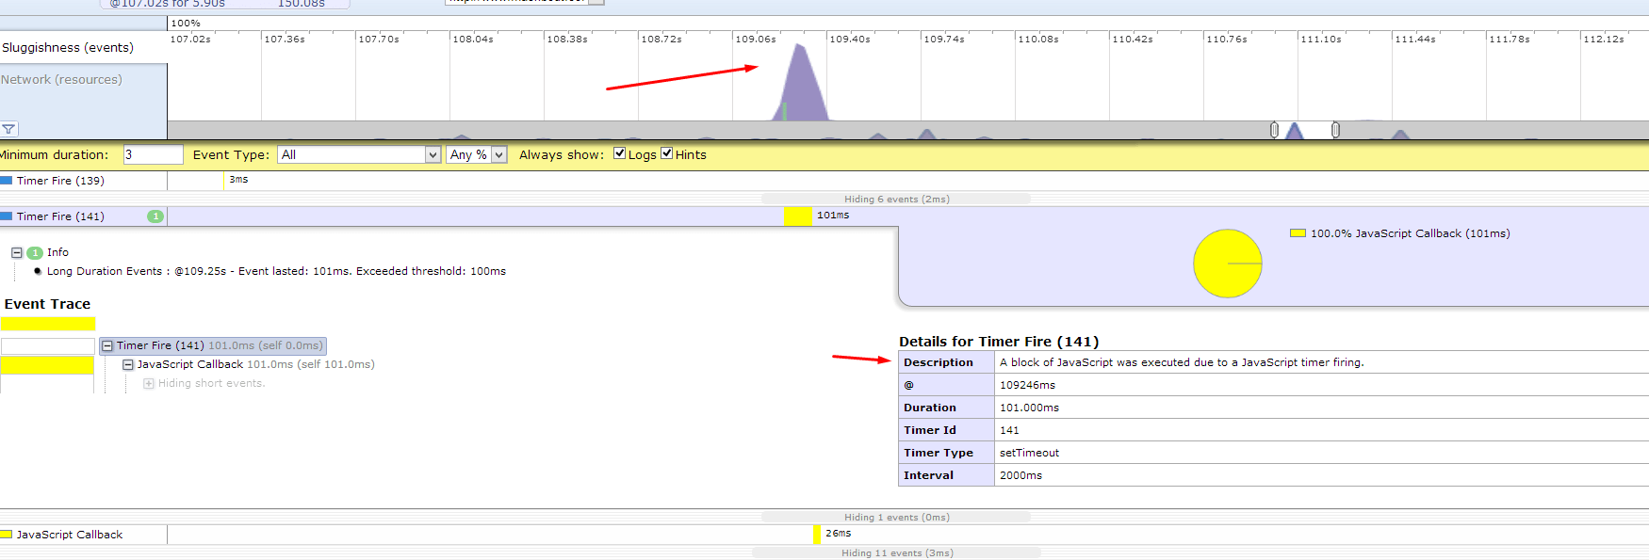Open the event filter funnel icon
Viewport: 1649px width, 560px height.
pyautogui.click(x=8, y=129)
